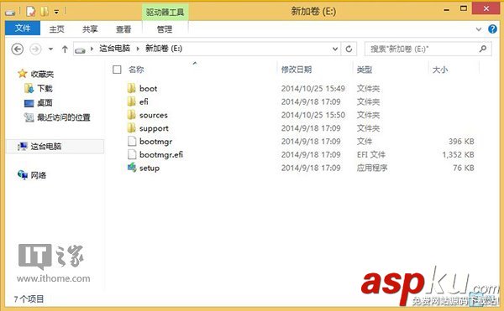Click 新加卷 (E:) in address breadcrumb
Viewport: 504px width, 311px height.
pos(164,49)
